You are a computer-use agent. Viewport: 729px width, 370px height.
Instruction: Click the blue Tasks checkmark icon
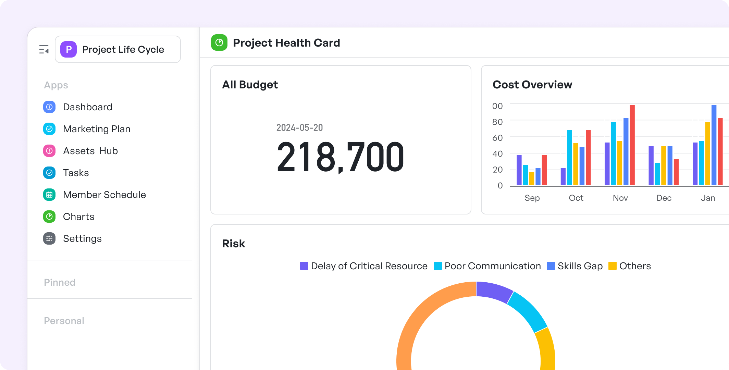(49, 173)
